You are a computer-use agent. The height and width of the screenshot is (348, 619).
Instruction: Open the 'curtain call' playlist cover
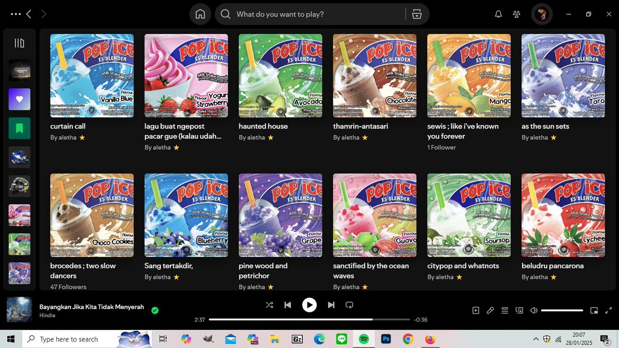click(92, 76)
